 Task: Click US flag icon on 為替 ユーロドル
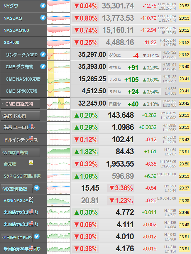point(31,126)
